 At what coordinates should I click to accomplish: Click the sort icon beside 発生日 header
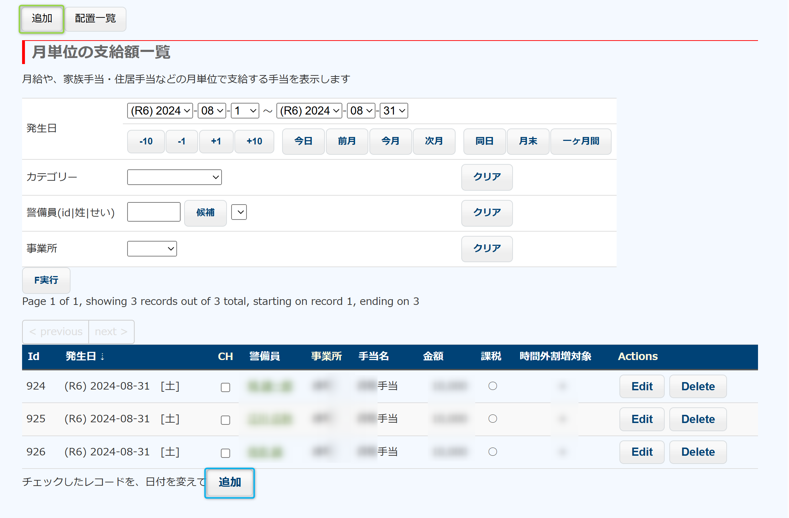point(103,356)
